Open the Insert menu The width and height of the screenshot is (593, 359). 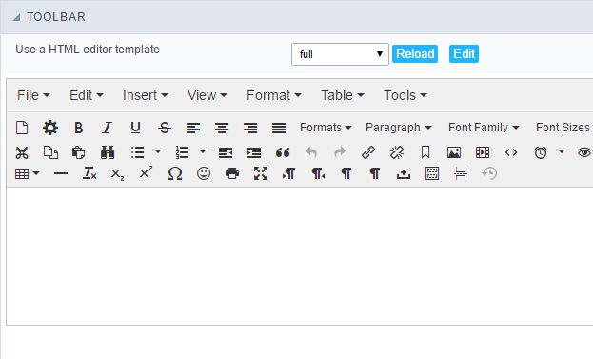[x=146, y=95]
